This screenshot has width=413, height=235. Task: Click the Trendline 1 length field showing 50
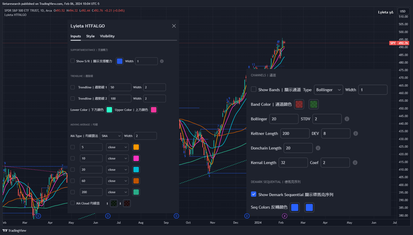[120, 87]
